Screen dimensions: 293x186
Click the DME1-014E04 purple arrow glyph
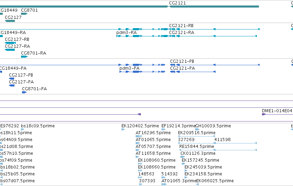click(264, 114)
